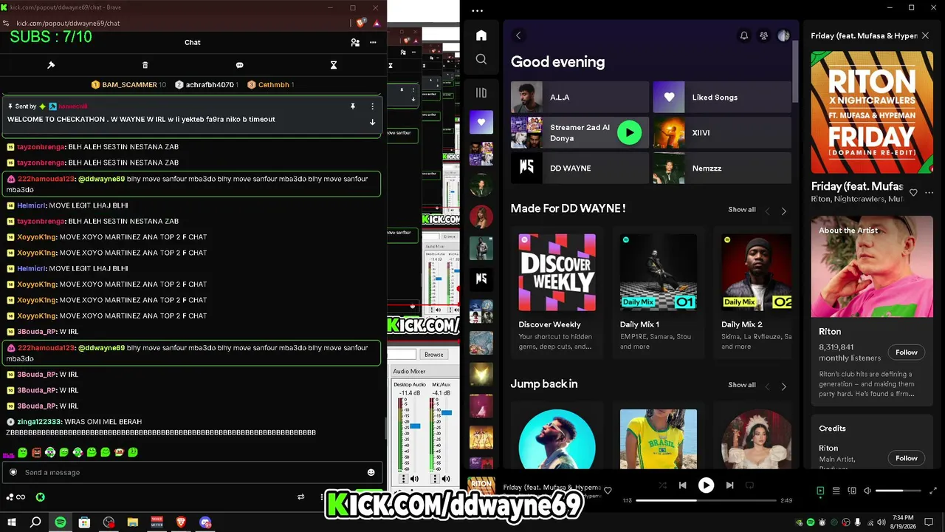The width and height of the screenshot is (945, 532).
Task: Close the Now Playing side panel
Action: pos(925,35)
